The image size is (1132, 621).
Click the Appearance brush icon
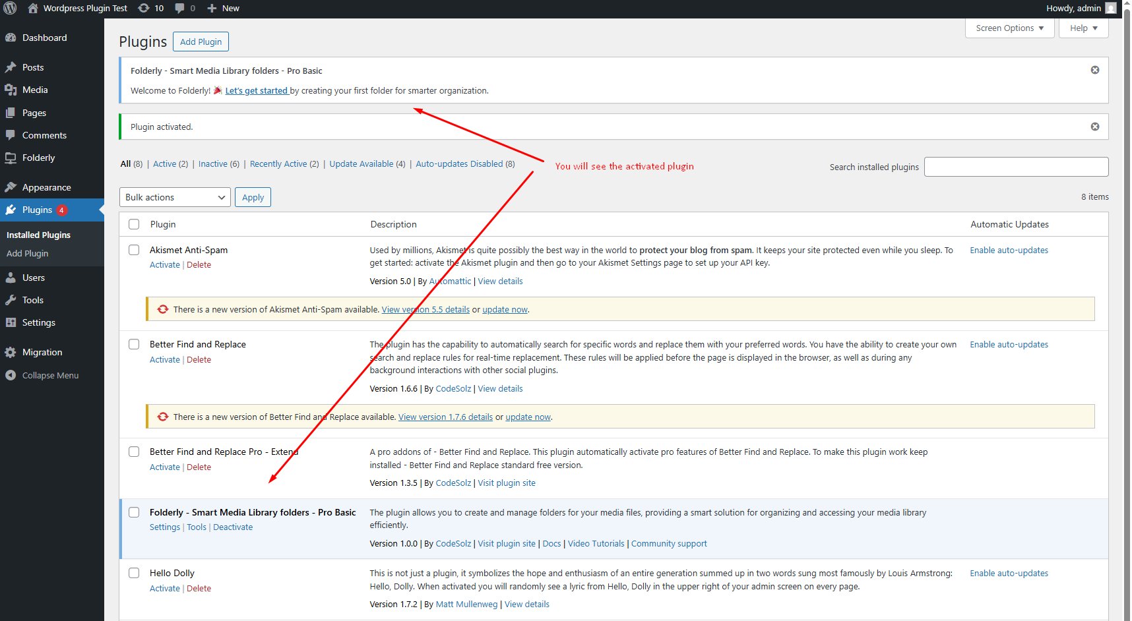tap(11, 187)
